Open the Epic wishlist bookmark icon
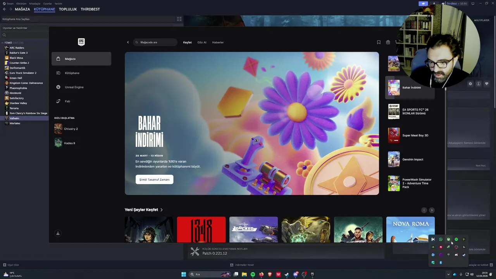This screenshot has width=496, height=279. click(379, 42)
